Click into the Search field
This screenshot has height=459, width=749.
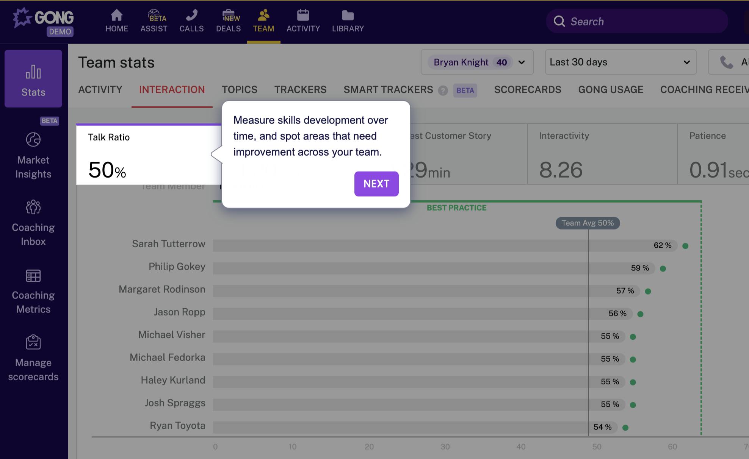pyautogui.click(x=641, y=22)
